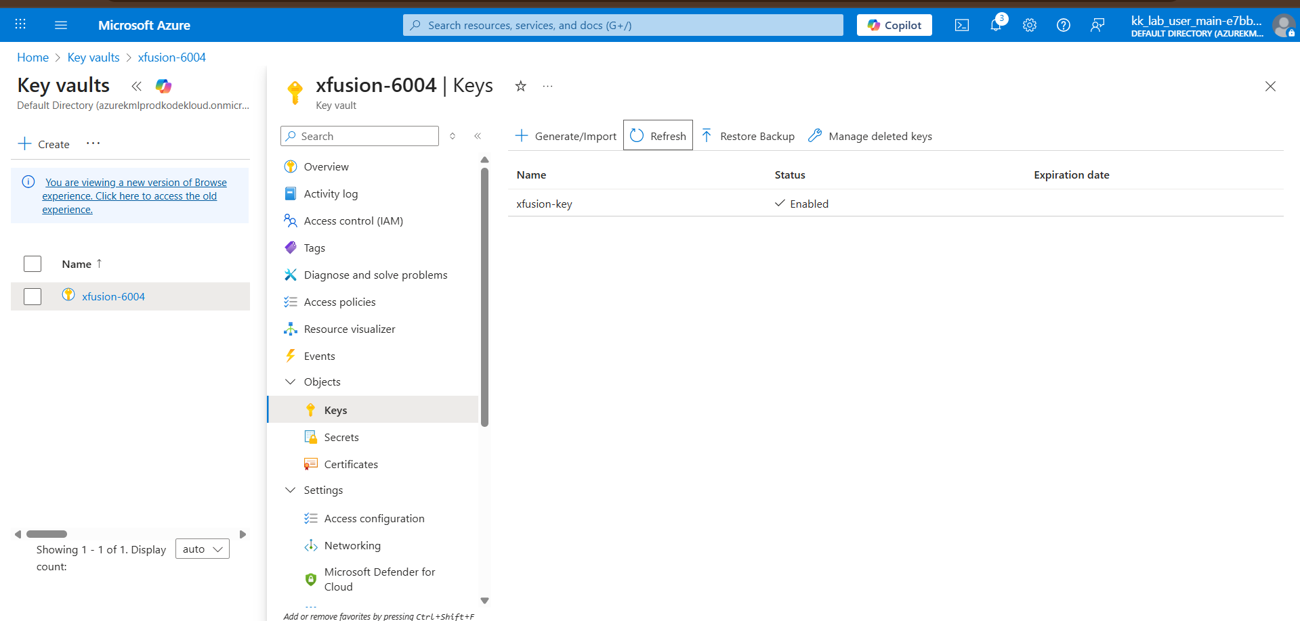Go to Key vaults breadcrumb

coord(93,57)
